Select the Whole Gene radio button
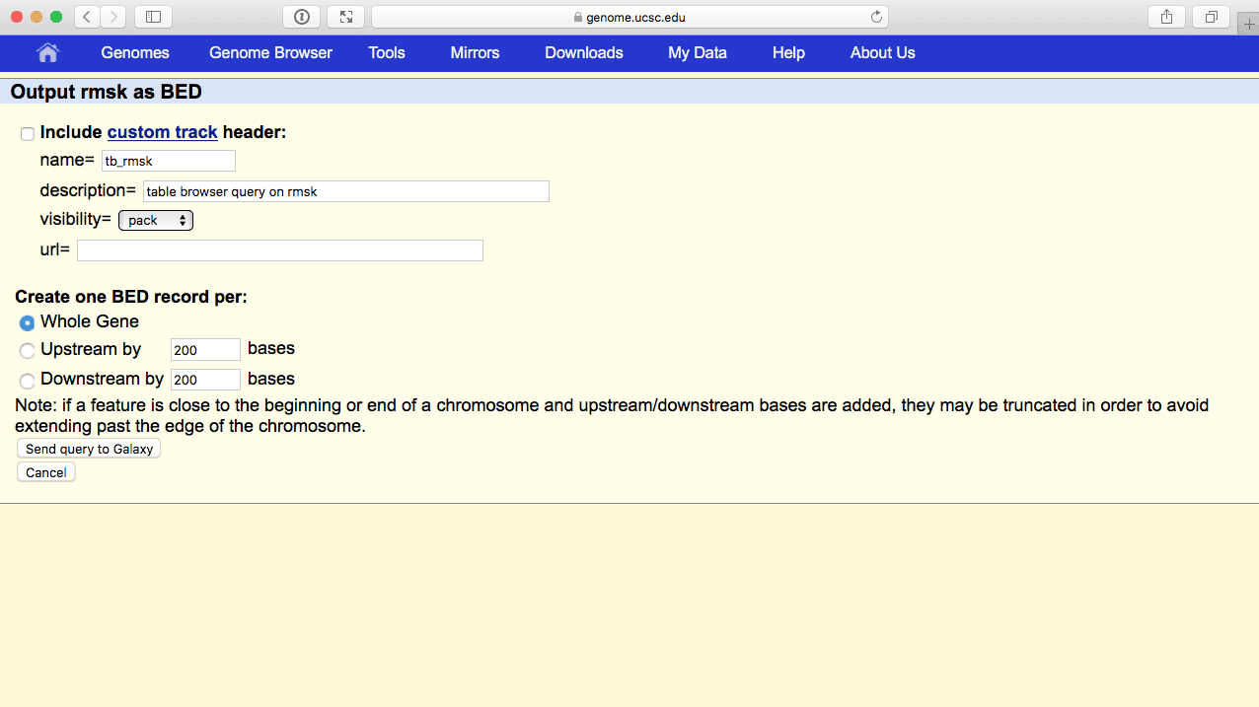Screen dimensions: 1259x707 28,322
